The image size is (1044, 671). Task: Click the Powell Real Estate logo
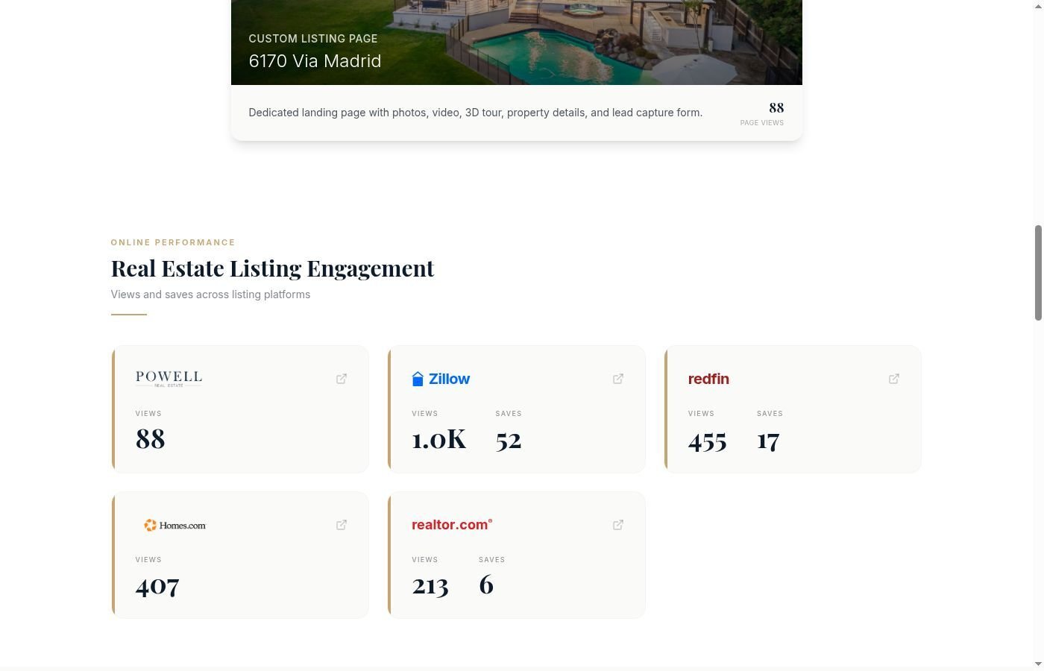pos(169,379)
